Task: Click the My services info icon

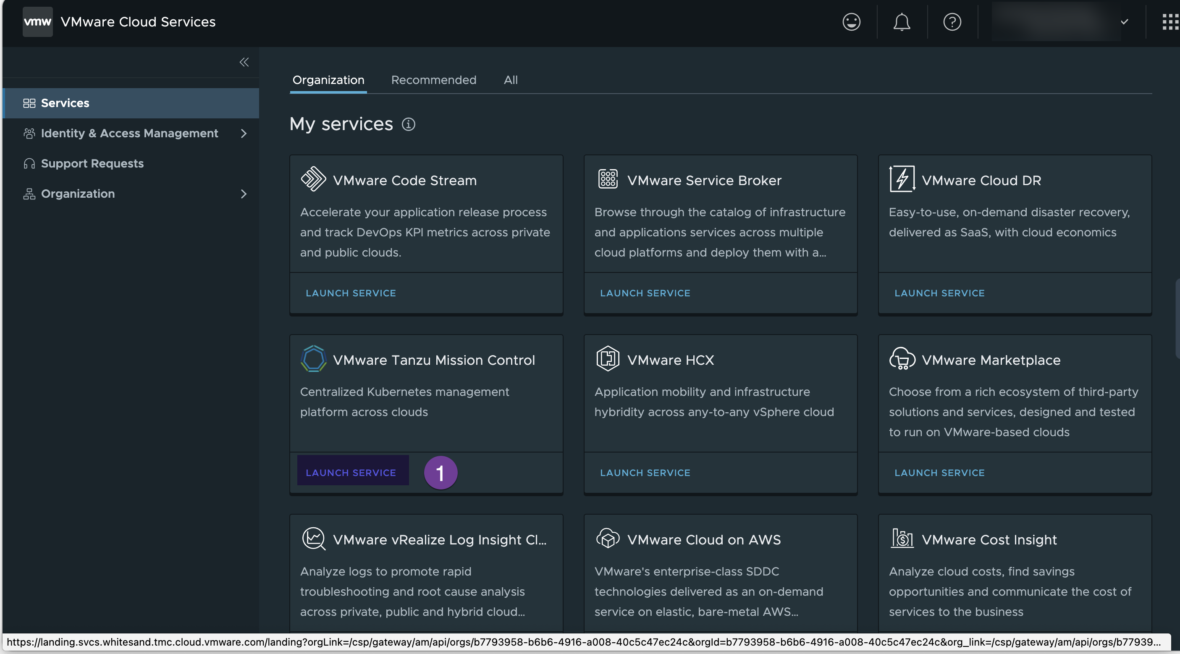Action: (x=408, y=124)
